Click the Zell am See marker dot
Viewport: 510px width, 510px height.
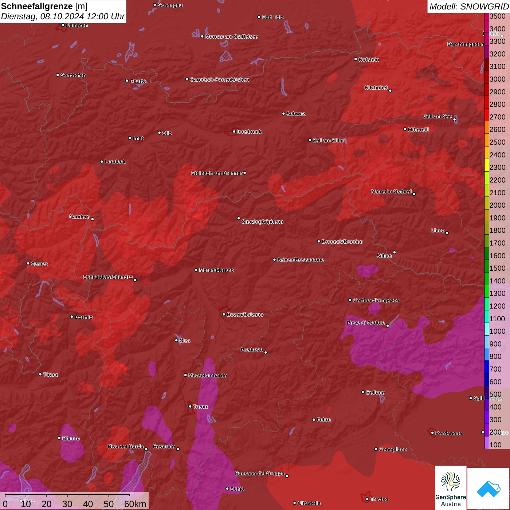tap(455, 119)
